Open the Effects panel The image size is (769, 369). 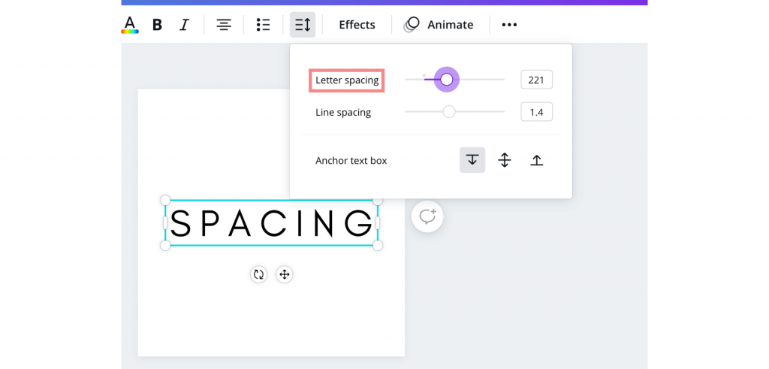point(357,25)
